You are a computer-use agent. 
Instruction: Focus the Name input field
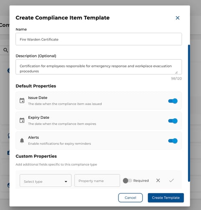(x=99, y=39)
